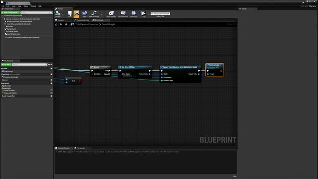The image size is (318, 179).
Task: Collapse the Functions section
Action: coord(1,74)
